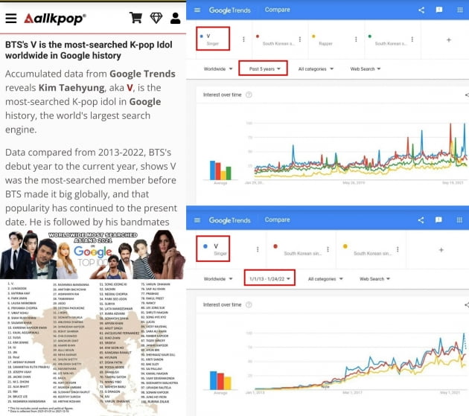Open the allkpop hamburger menu
469x416 pixels.
tap(11, 19)
